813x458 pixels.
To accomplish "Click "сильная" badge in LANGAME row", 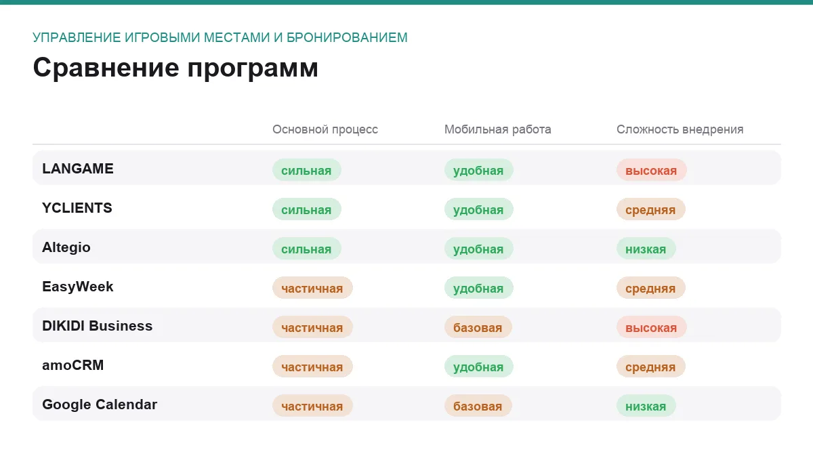I will [307, 170].
